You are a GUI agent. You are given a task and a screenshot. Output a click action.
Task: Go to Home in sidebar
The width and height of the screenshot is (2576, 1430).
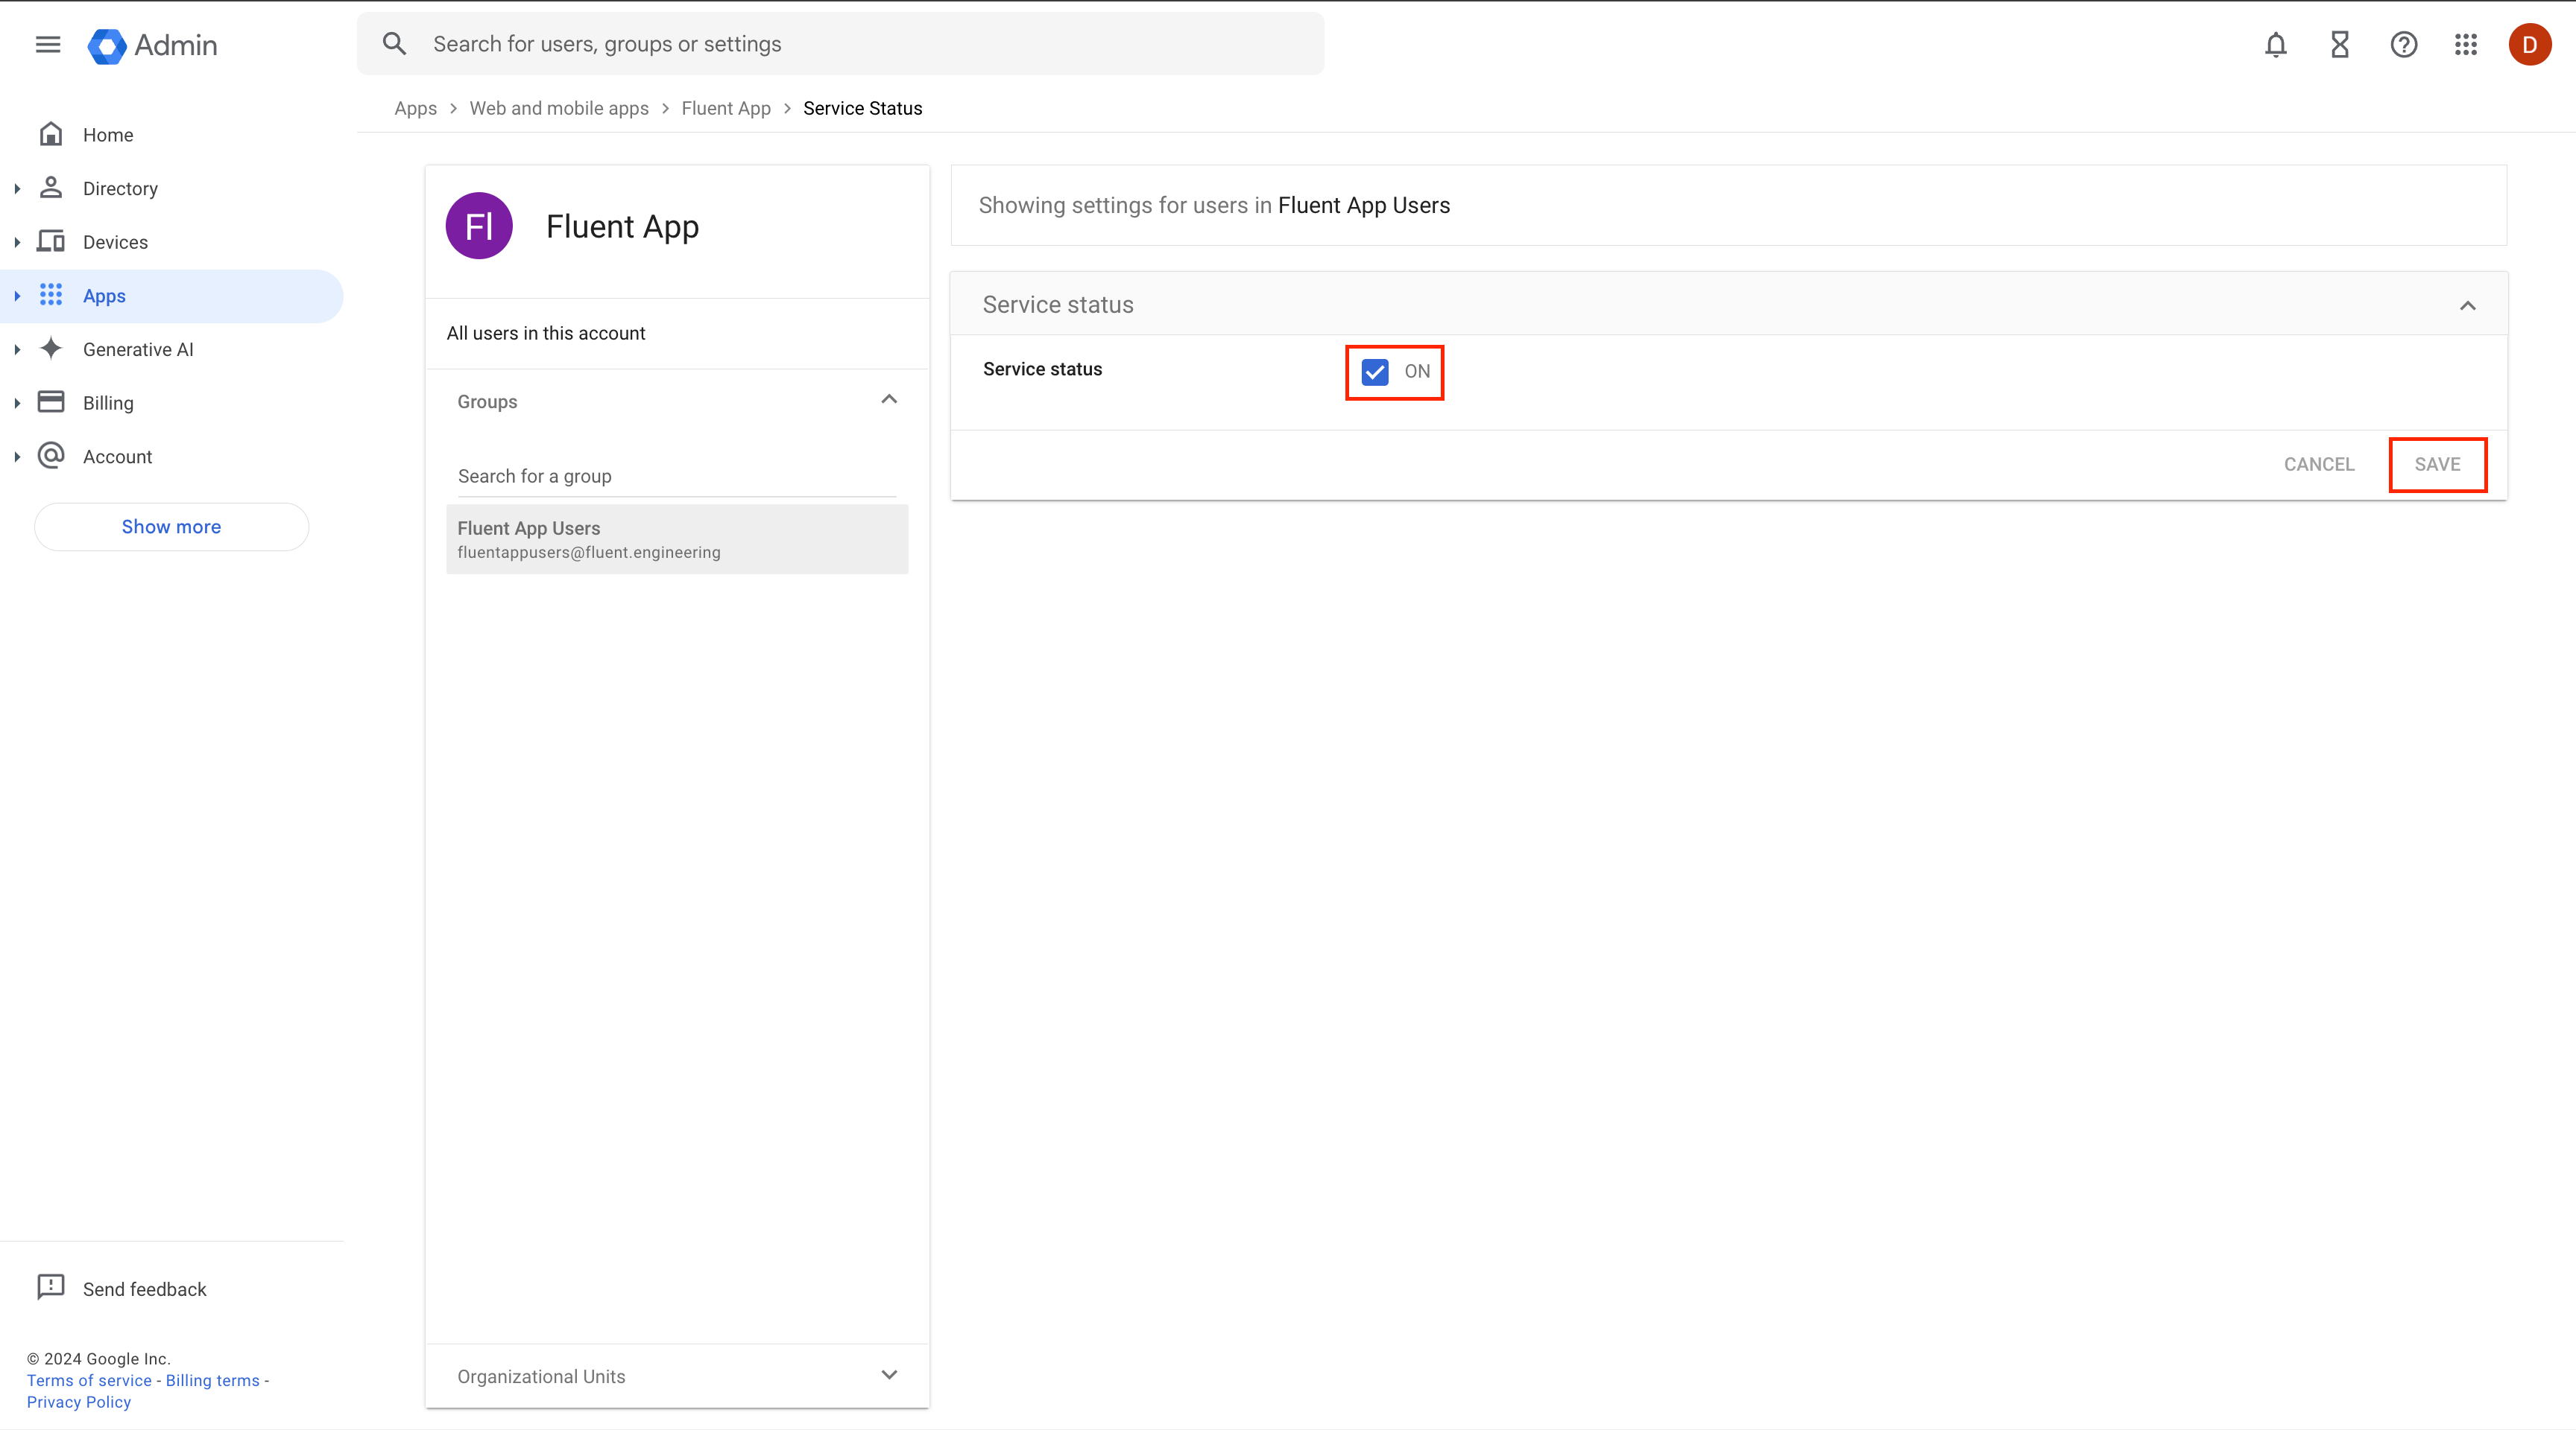[x=108, y=135]
